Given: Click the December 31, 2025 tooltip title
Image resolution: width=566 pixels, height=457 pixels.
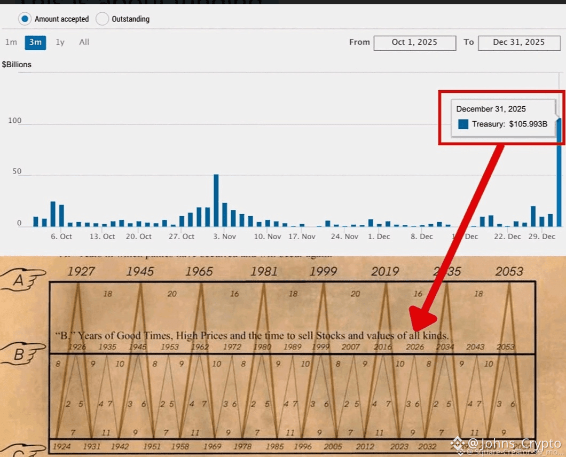Looking at the screenshot, I should 491,109.
